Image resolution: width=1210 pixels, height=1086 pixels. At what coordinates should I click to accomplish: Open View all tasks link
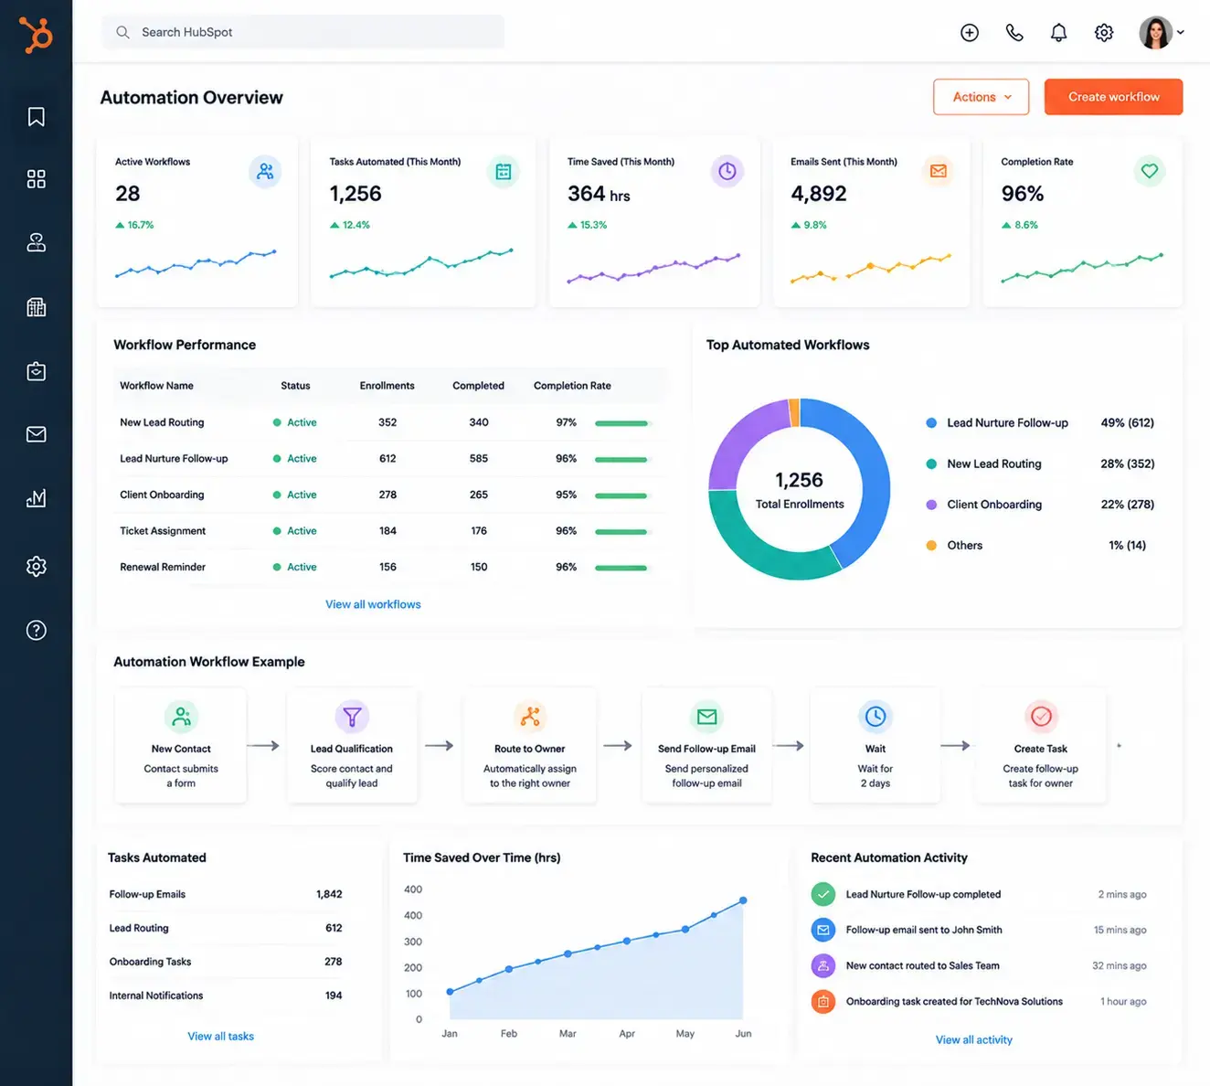tap(220, 1036)
